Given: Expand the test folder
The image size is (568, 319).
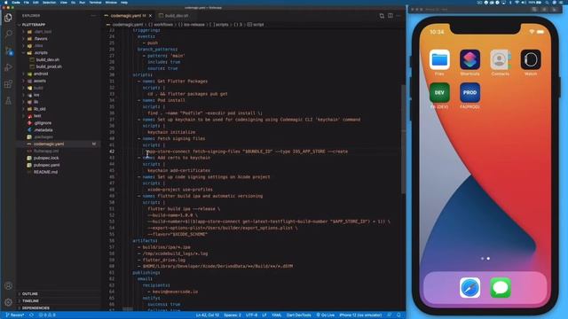Looking at the screenshot, I should 37,116.
